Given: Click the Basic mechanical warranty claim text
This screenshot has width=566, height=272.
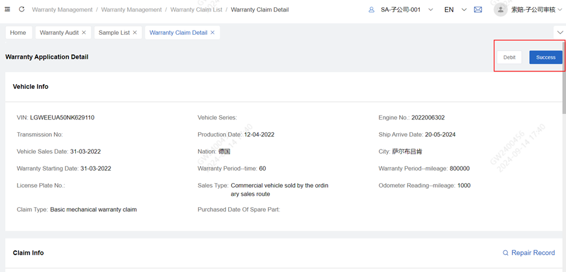Looking at the screenshot, I should 93,210.
